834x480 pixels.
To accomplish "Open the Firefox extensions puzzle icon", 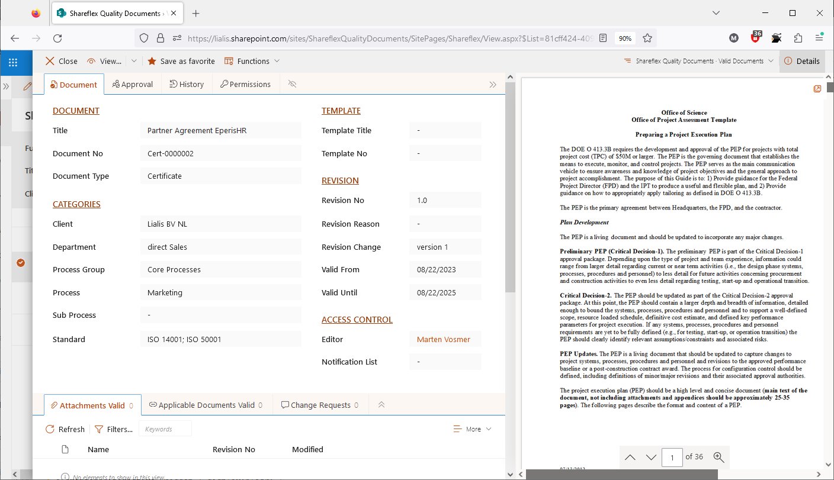I will tap(798, 38).
